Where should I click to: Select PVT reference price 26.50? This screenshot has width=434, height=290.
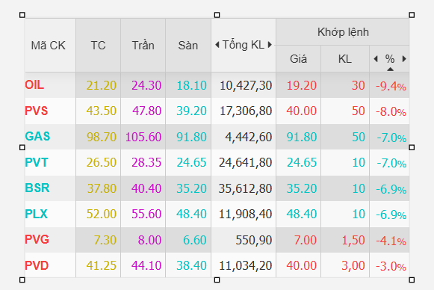pos(102,162)
